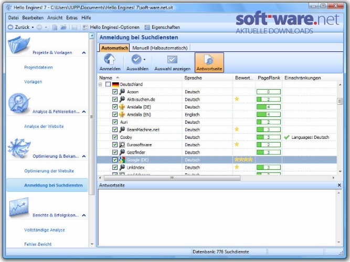The width and height of the screenshot is (350, 262).
Task: Click the PageRank bar of Acoon
Action: [269, 92]
